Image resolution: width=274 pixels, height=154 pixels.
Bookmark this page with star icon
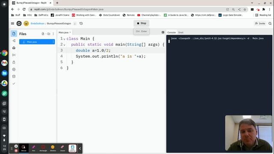[x=245, y=9]
